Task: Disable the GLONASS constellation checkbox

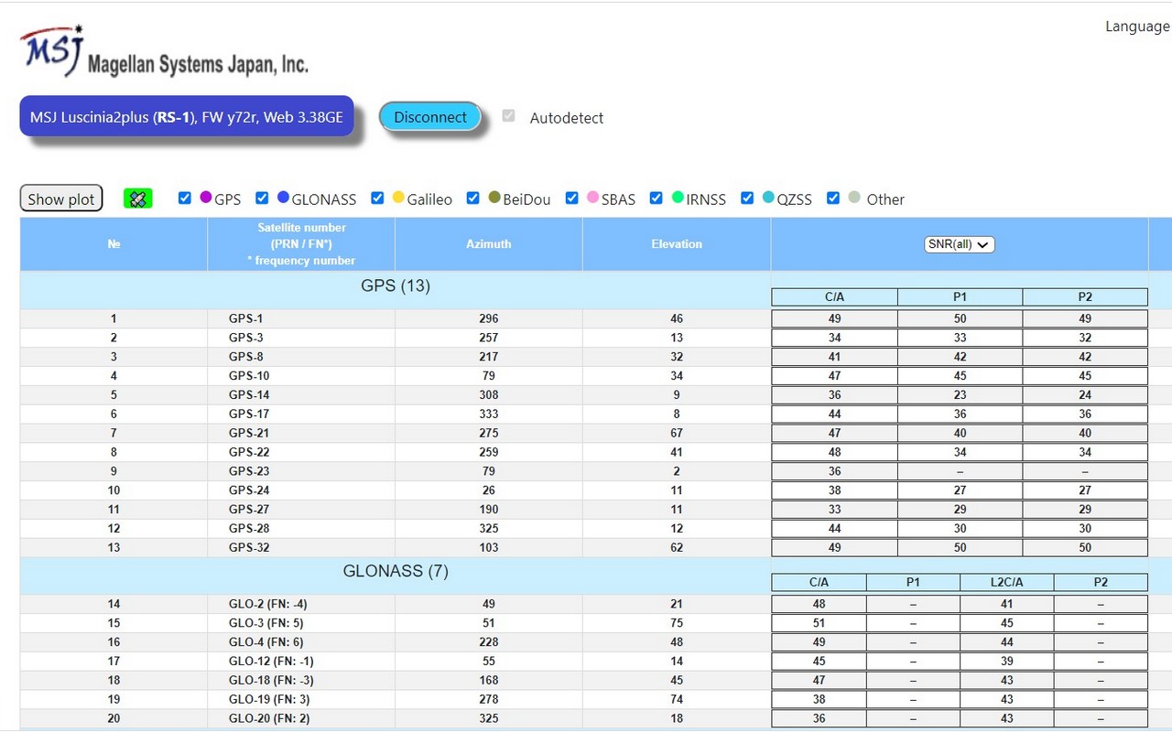Action: (262, 197)
